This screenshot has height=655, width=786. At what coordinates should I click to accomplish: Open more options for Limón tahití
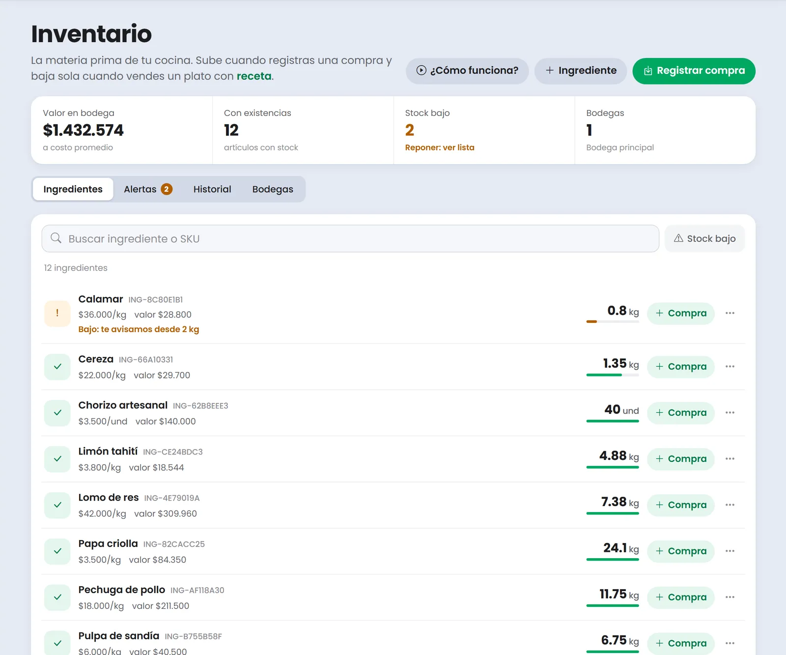pos(730,459)
